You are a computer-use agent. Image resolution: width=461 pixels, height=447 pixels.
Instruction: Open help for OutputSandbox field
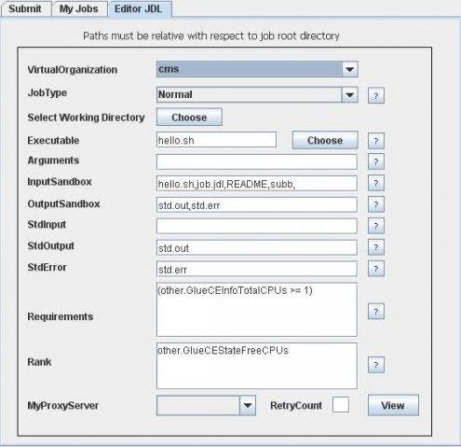click(376, 204)
